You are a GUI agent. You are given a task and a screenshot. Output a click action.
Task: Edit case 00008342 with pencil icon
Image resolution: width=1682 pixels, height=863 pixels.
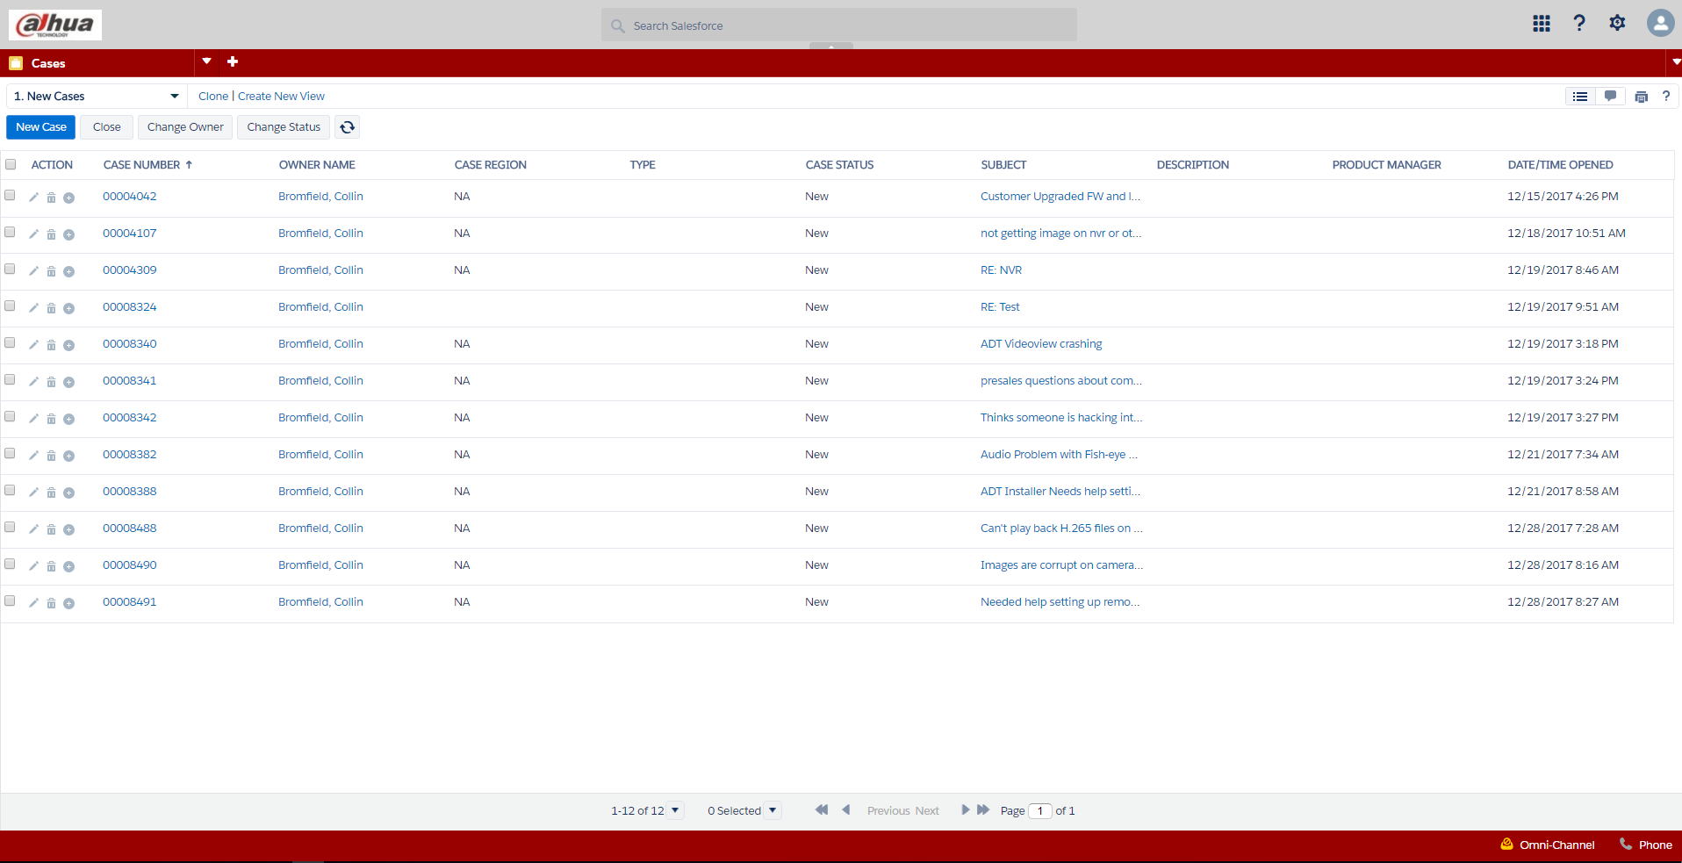pyautogui.click(x=33, y=419)
